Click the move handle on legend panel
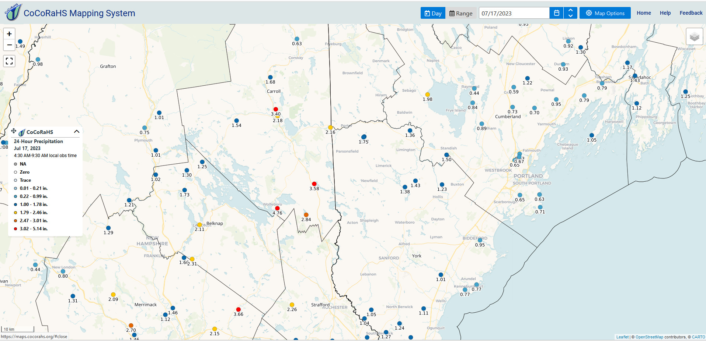This screenshot has height=341, width=706. point(14,131)
